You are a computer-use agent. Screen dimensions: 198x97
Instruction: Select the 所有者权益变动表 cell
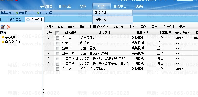[x=105, y=69]
